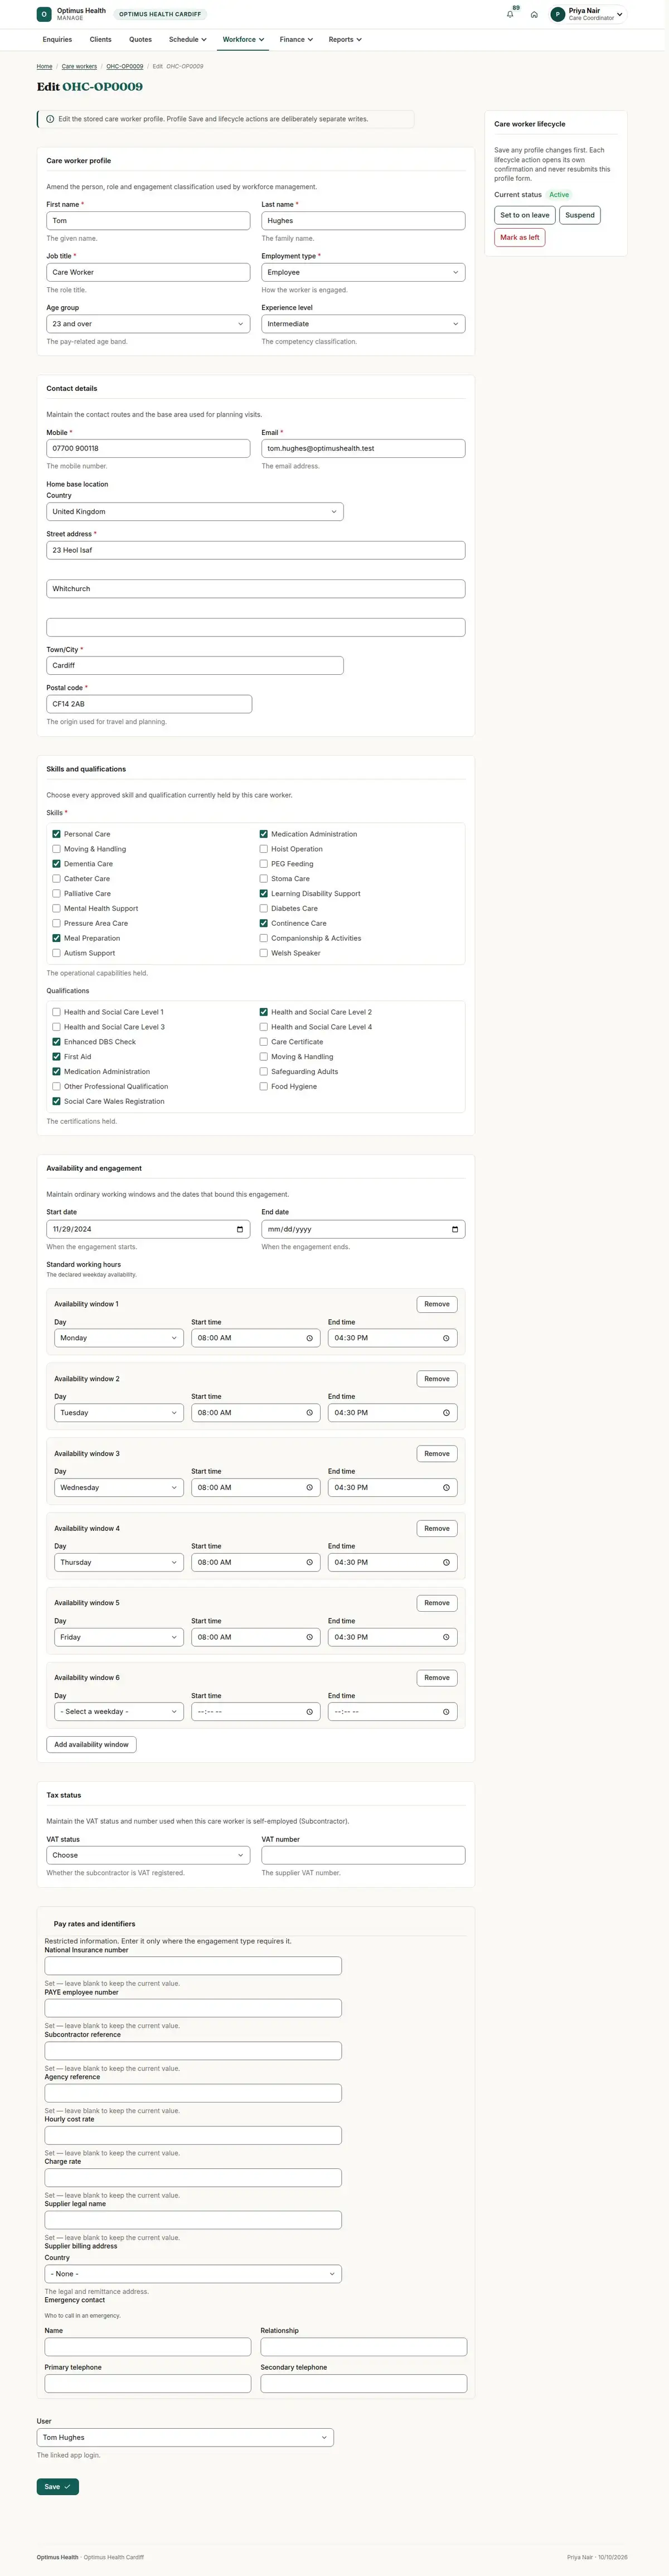The image size is (669, 2576).
Task: Open clock icon for window 6 start time
Action: click(309, 1712)
